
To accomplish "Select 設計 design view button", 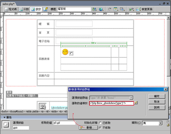I will [36, 9].
